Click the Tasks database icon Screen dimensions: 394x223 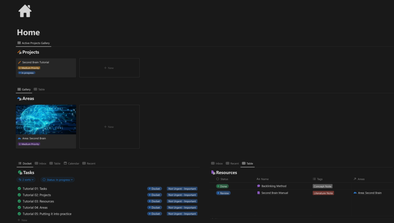[x=20, y=172]
